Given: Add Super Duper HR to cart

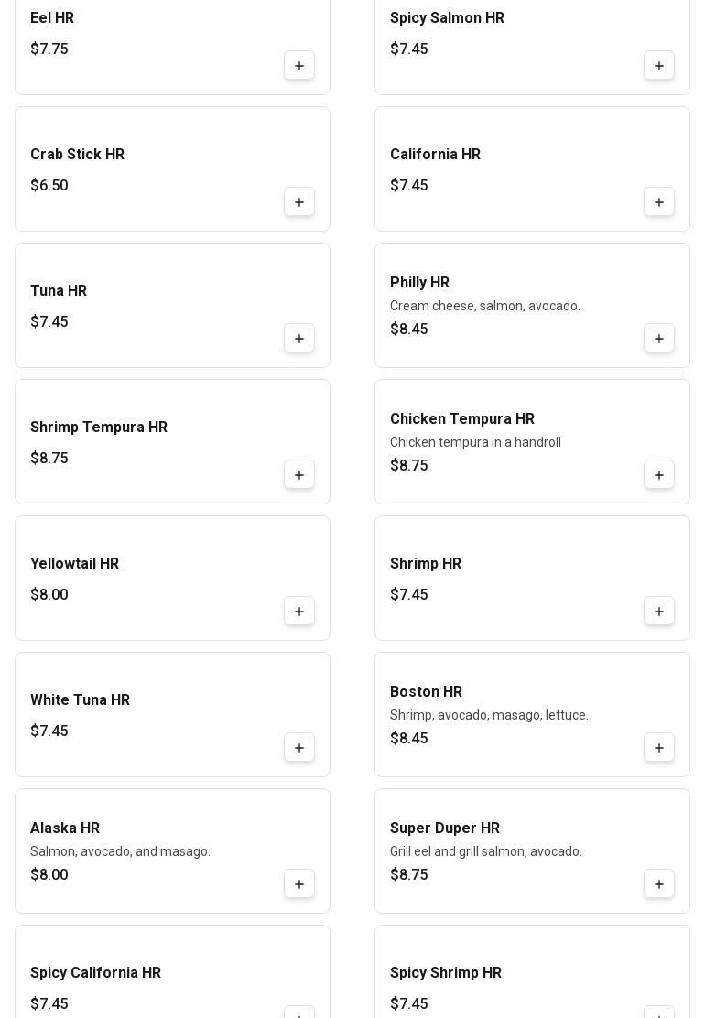Looking at the screenshot, I should [x=659, y=884].
